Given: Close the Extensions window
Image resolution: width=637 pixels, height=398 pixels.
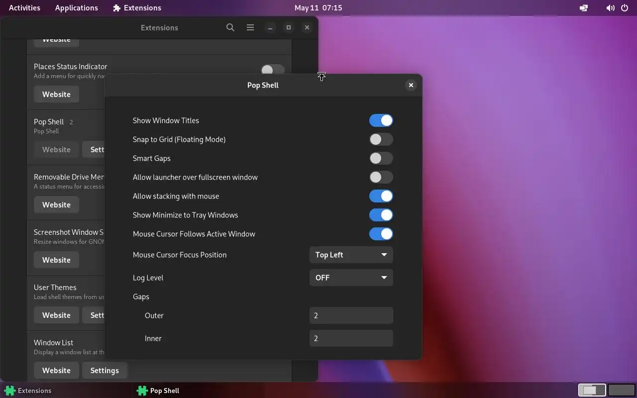Looking at the screenshot, I should 307,27.
